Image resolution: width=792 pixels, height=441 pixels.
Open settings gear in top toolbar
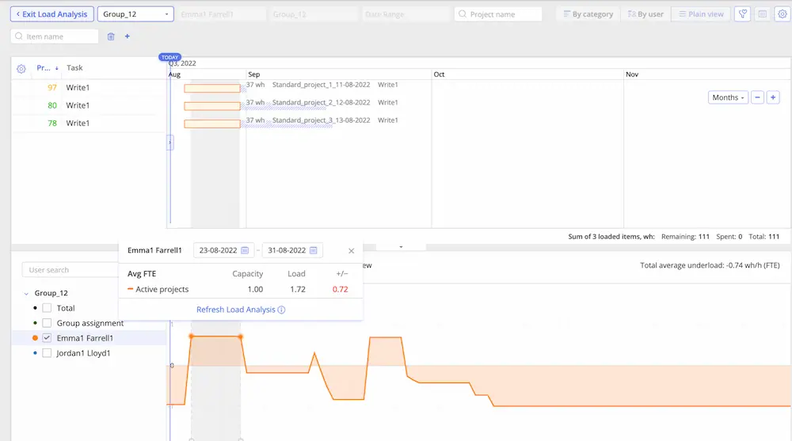[781, 14]
